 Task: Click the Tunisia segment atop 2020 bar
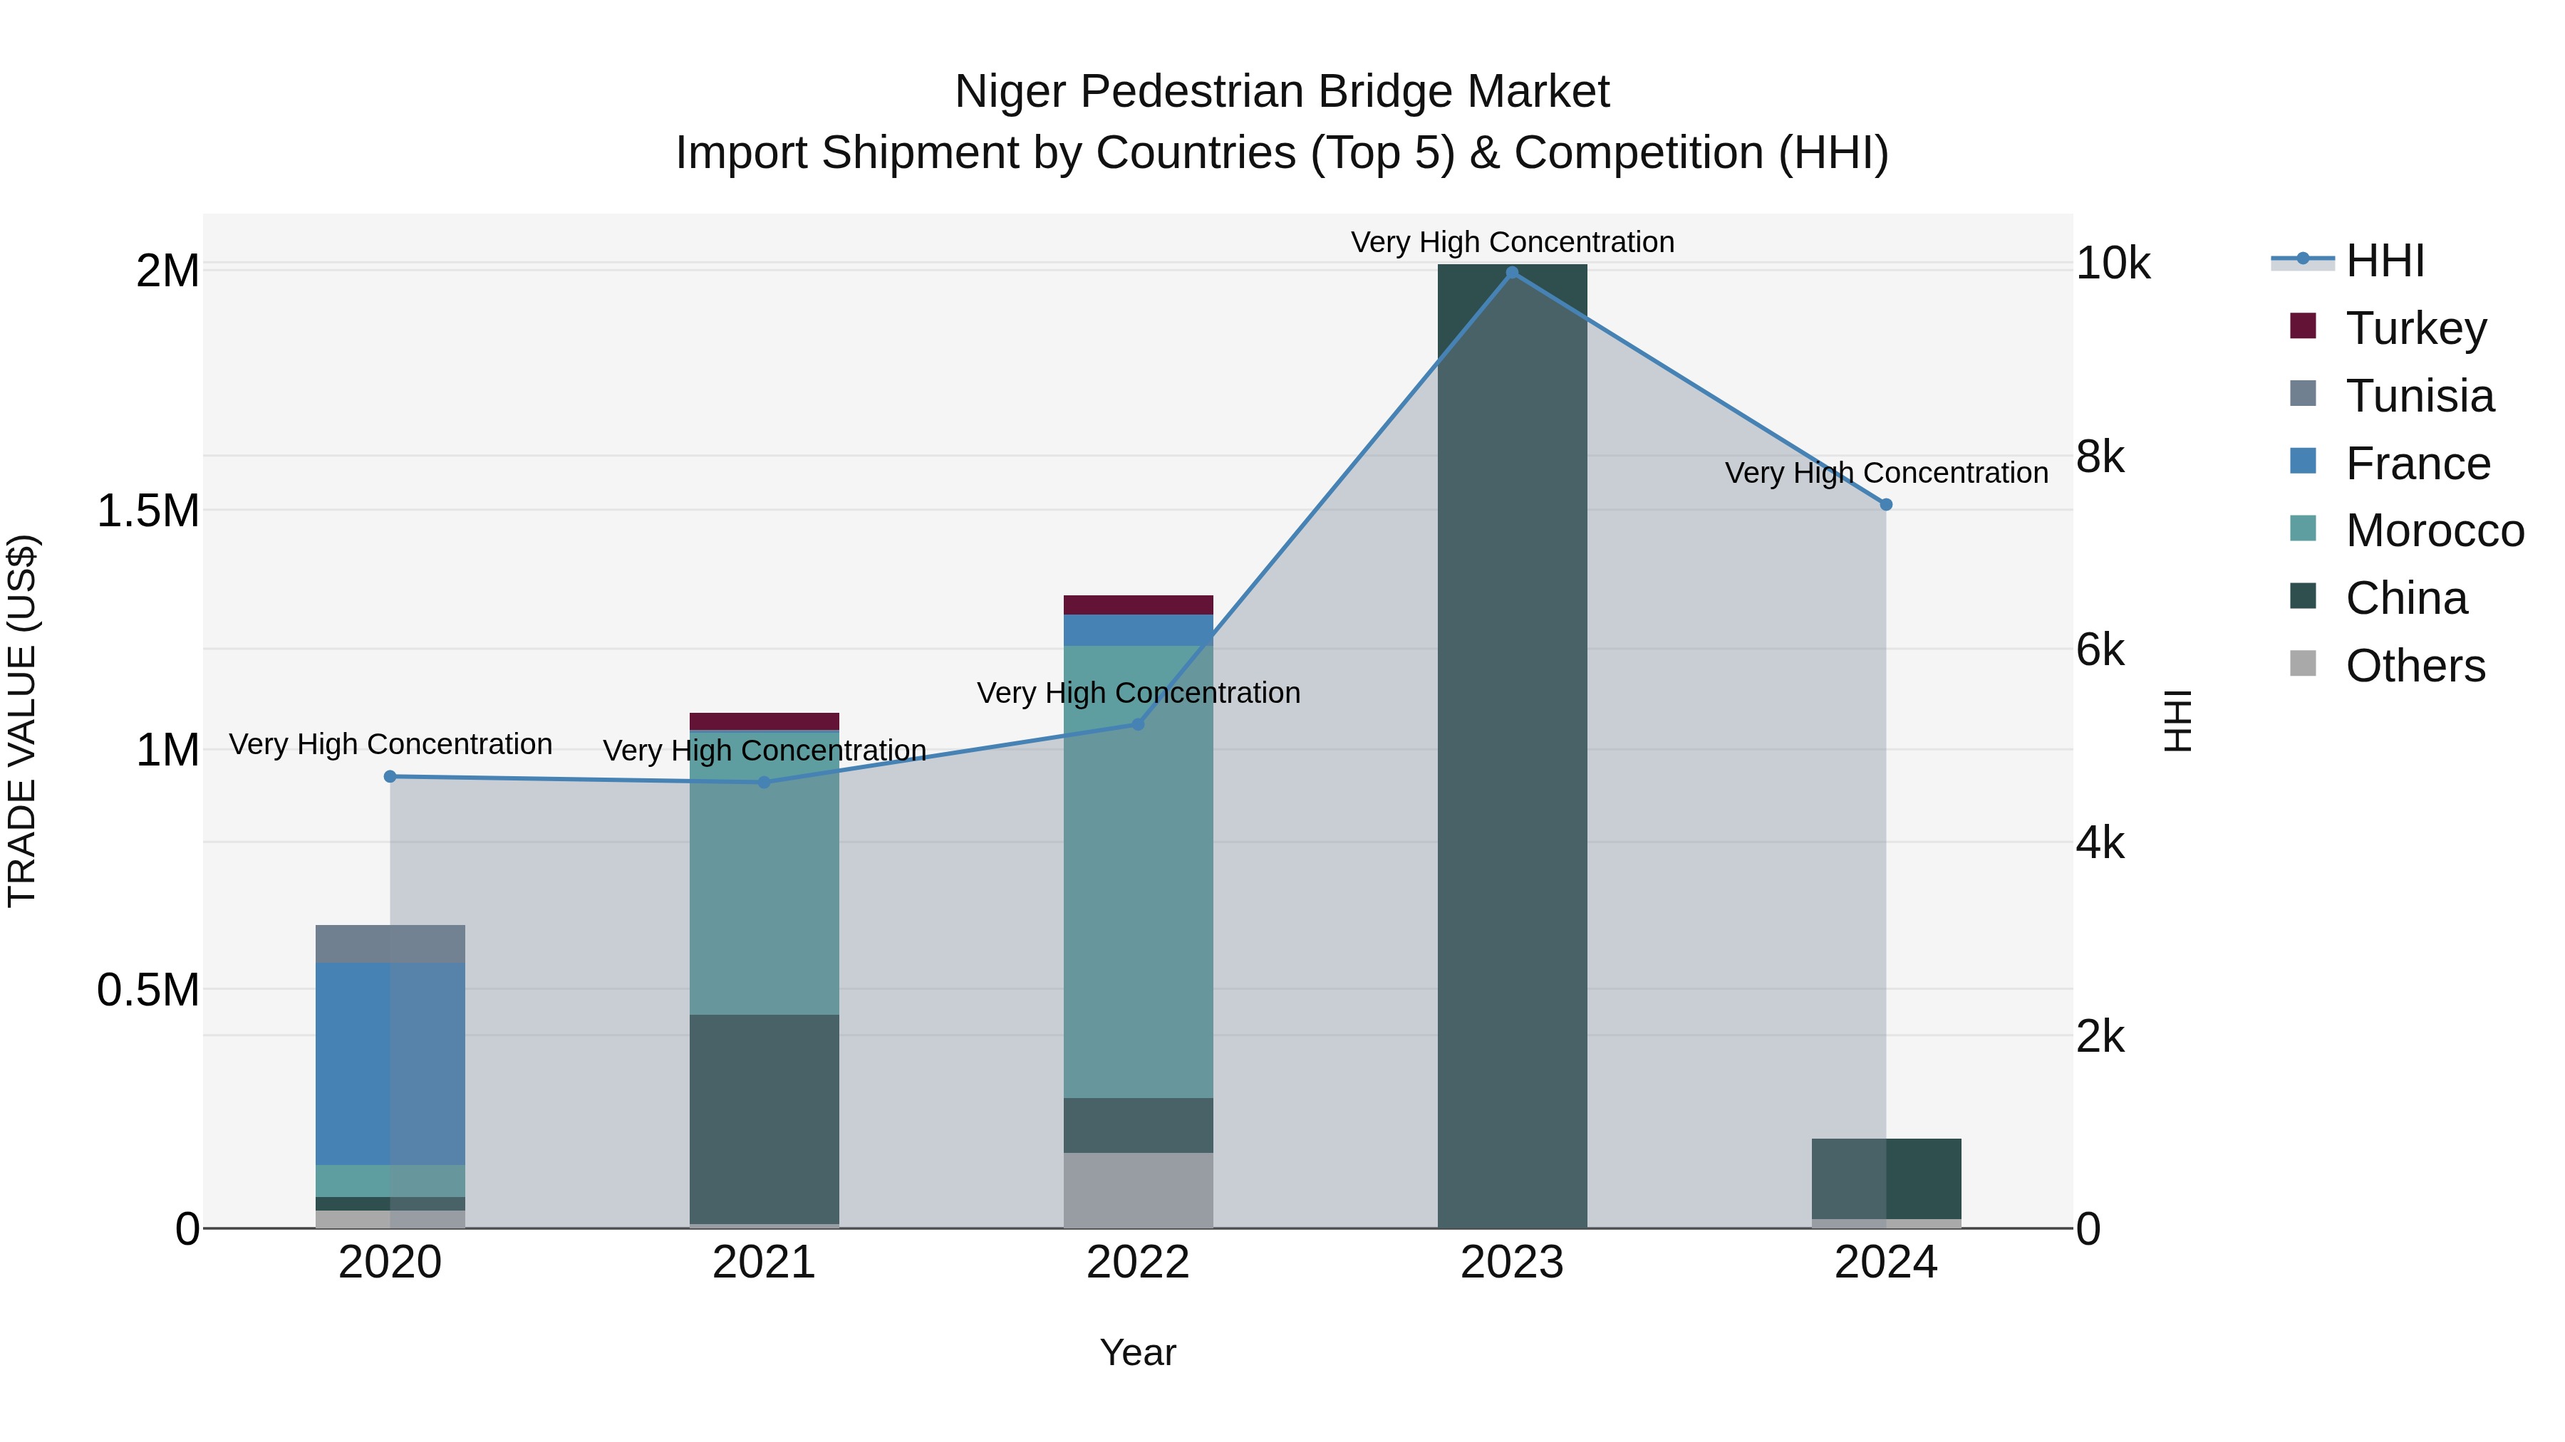pyautogui.click(x=390, y=944)
